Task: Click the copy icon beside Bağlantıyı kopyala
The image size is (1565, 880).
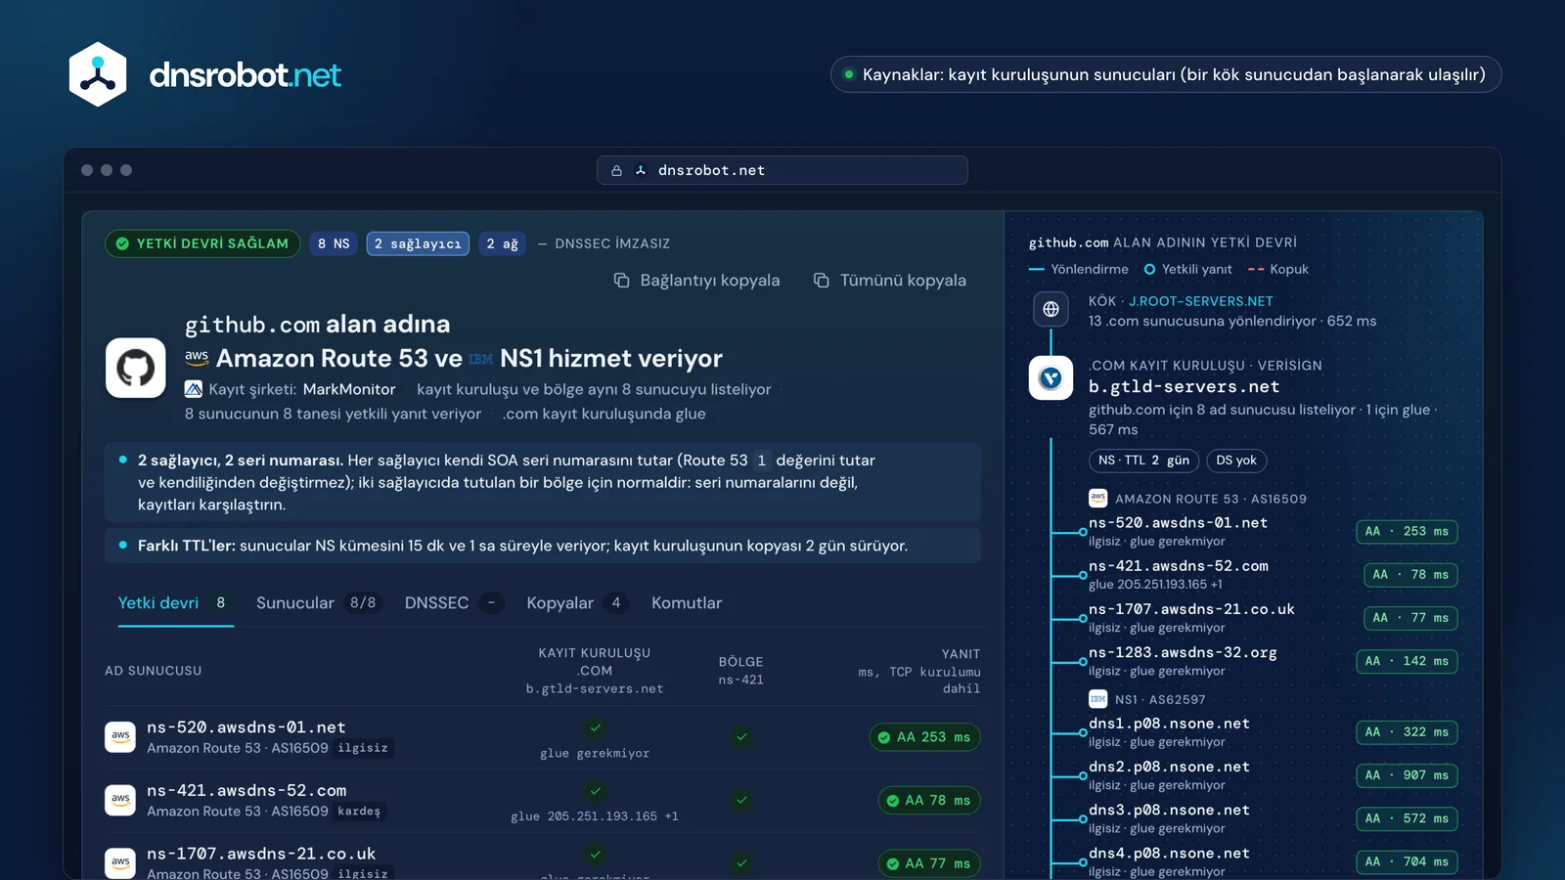Action: coord(621,281)
